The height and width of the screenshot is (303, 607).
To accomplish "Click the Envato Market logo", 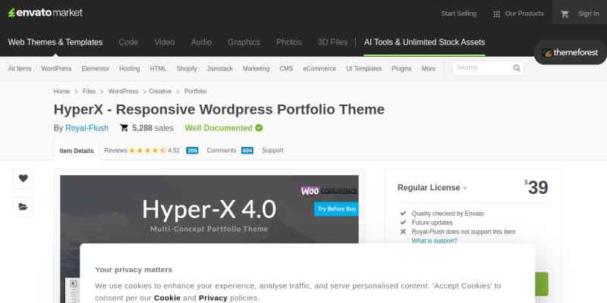I will 46,13.
